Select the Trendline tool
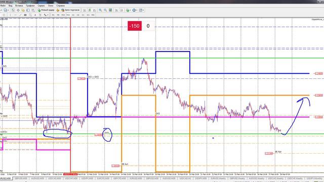Screen dimensions: 324x182 [20, 15]
